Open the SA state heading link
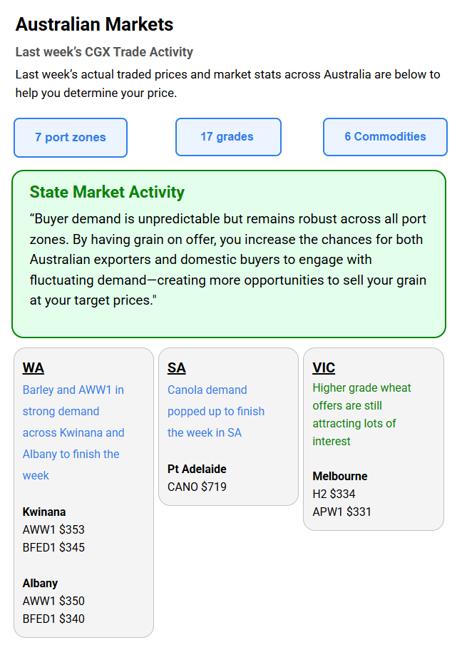The width and height of the screenshot is (457, 650). click(x=176, y=368)
